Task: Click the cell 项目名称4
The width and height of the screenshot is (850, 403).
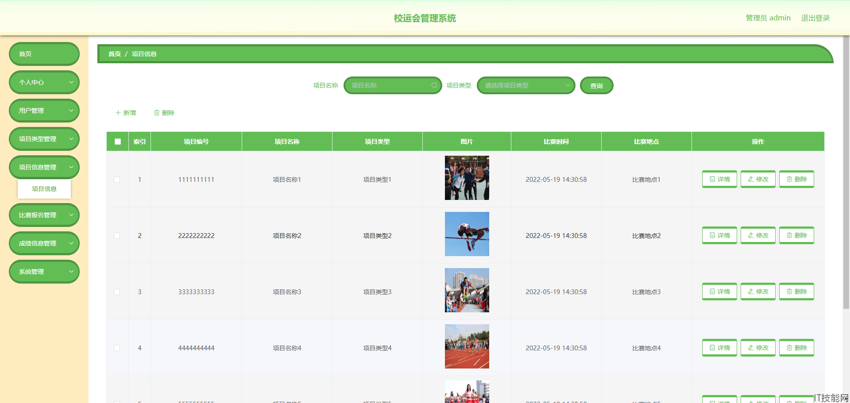Action: pos(287,348)
